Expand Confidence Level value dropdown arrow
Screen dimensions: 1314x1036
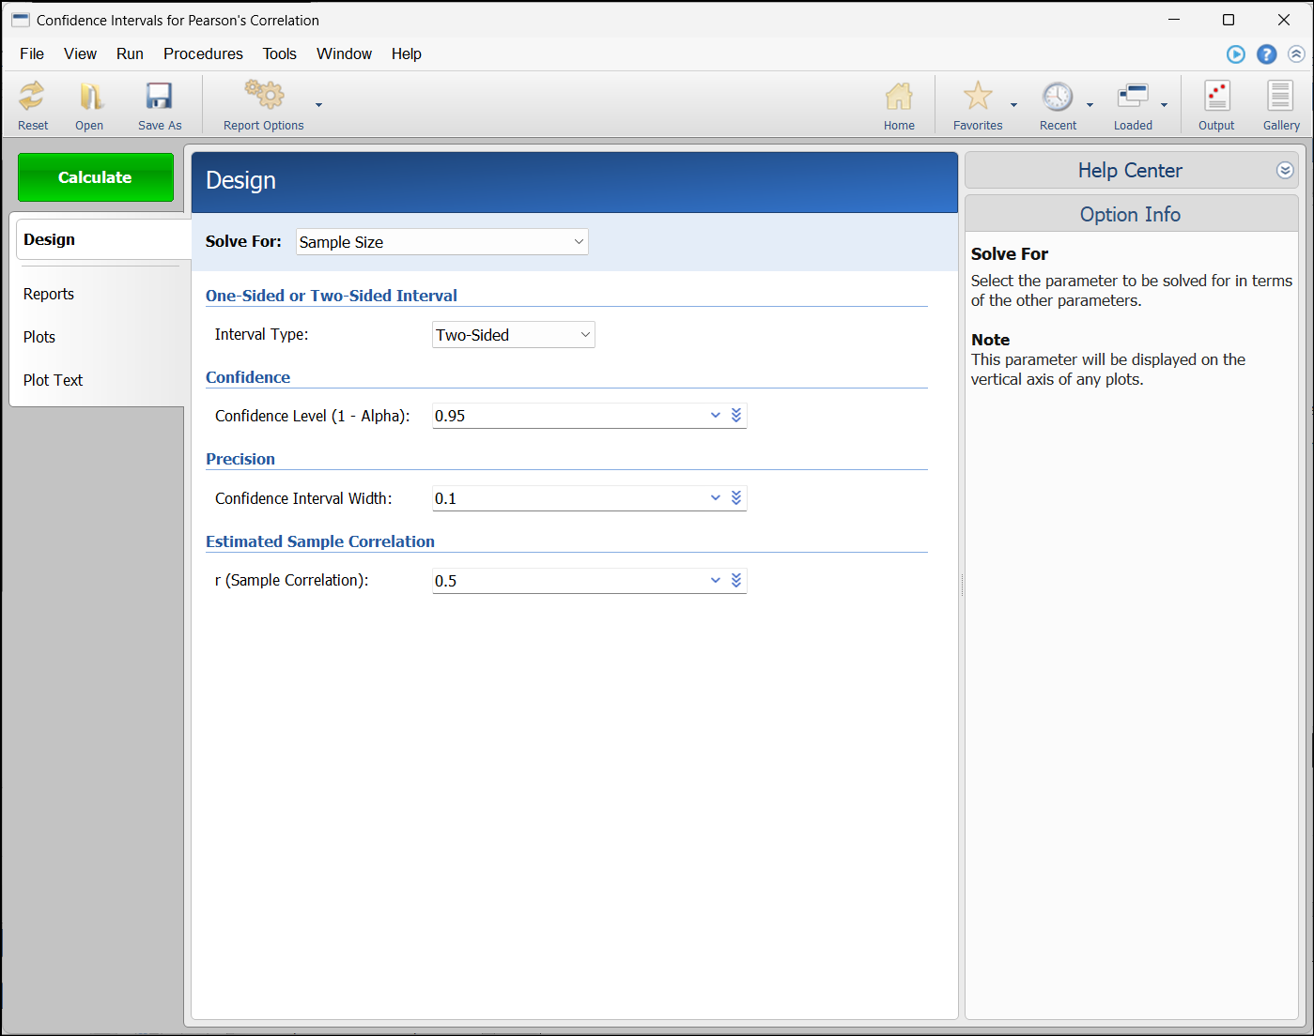[x=716, y=416]
